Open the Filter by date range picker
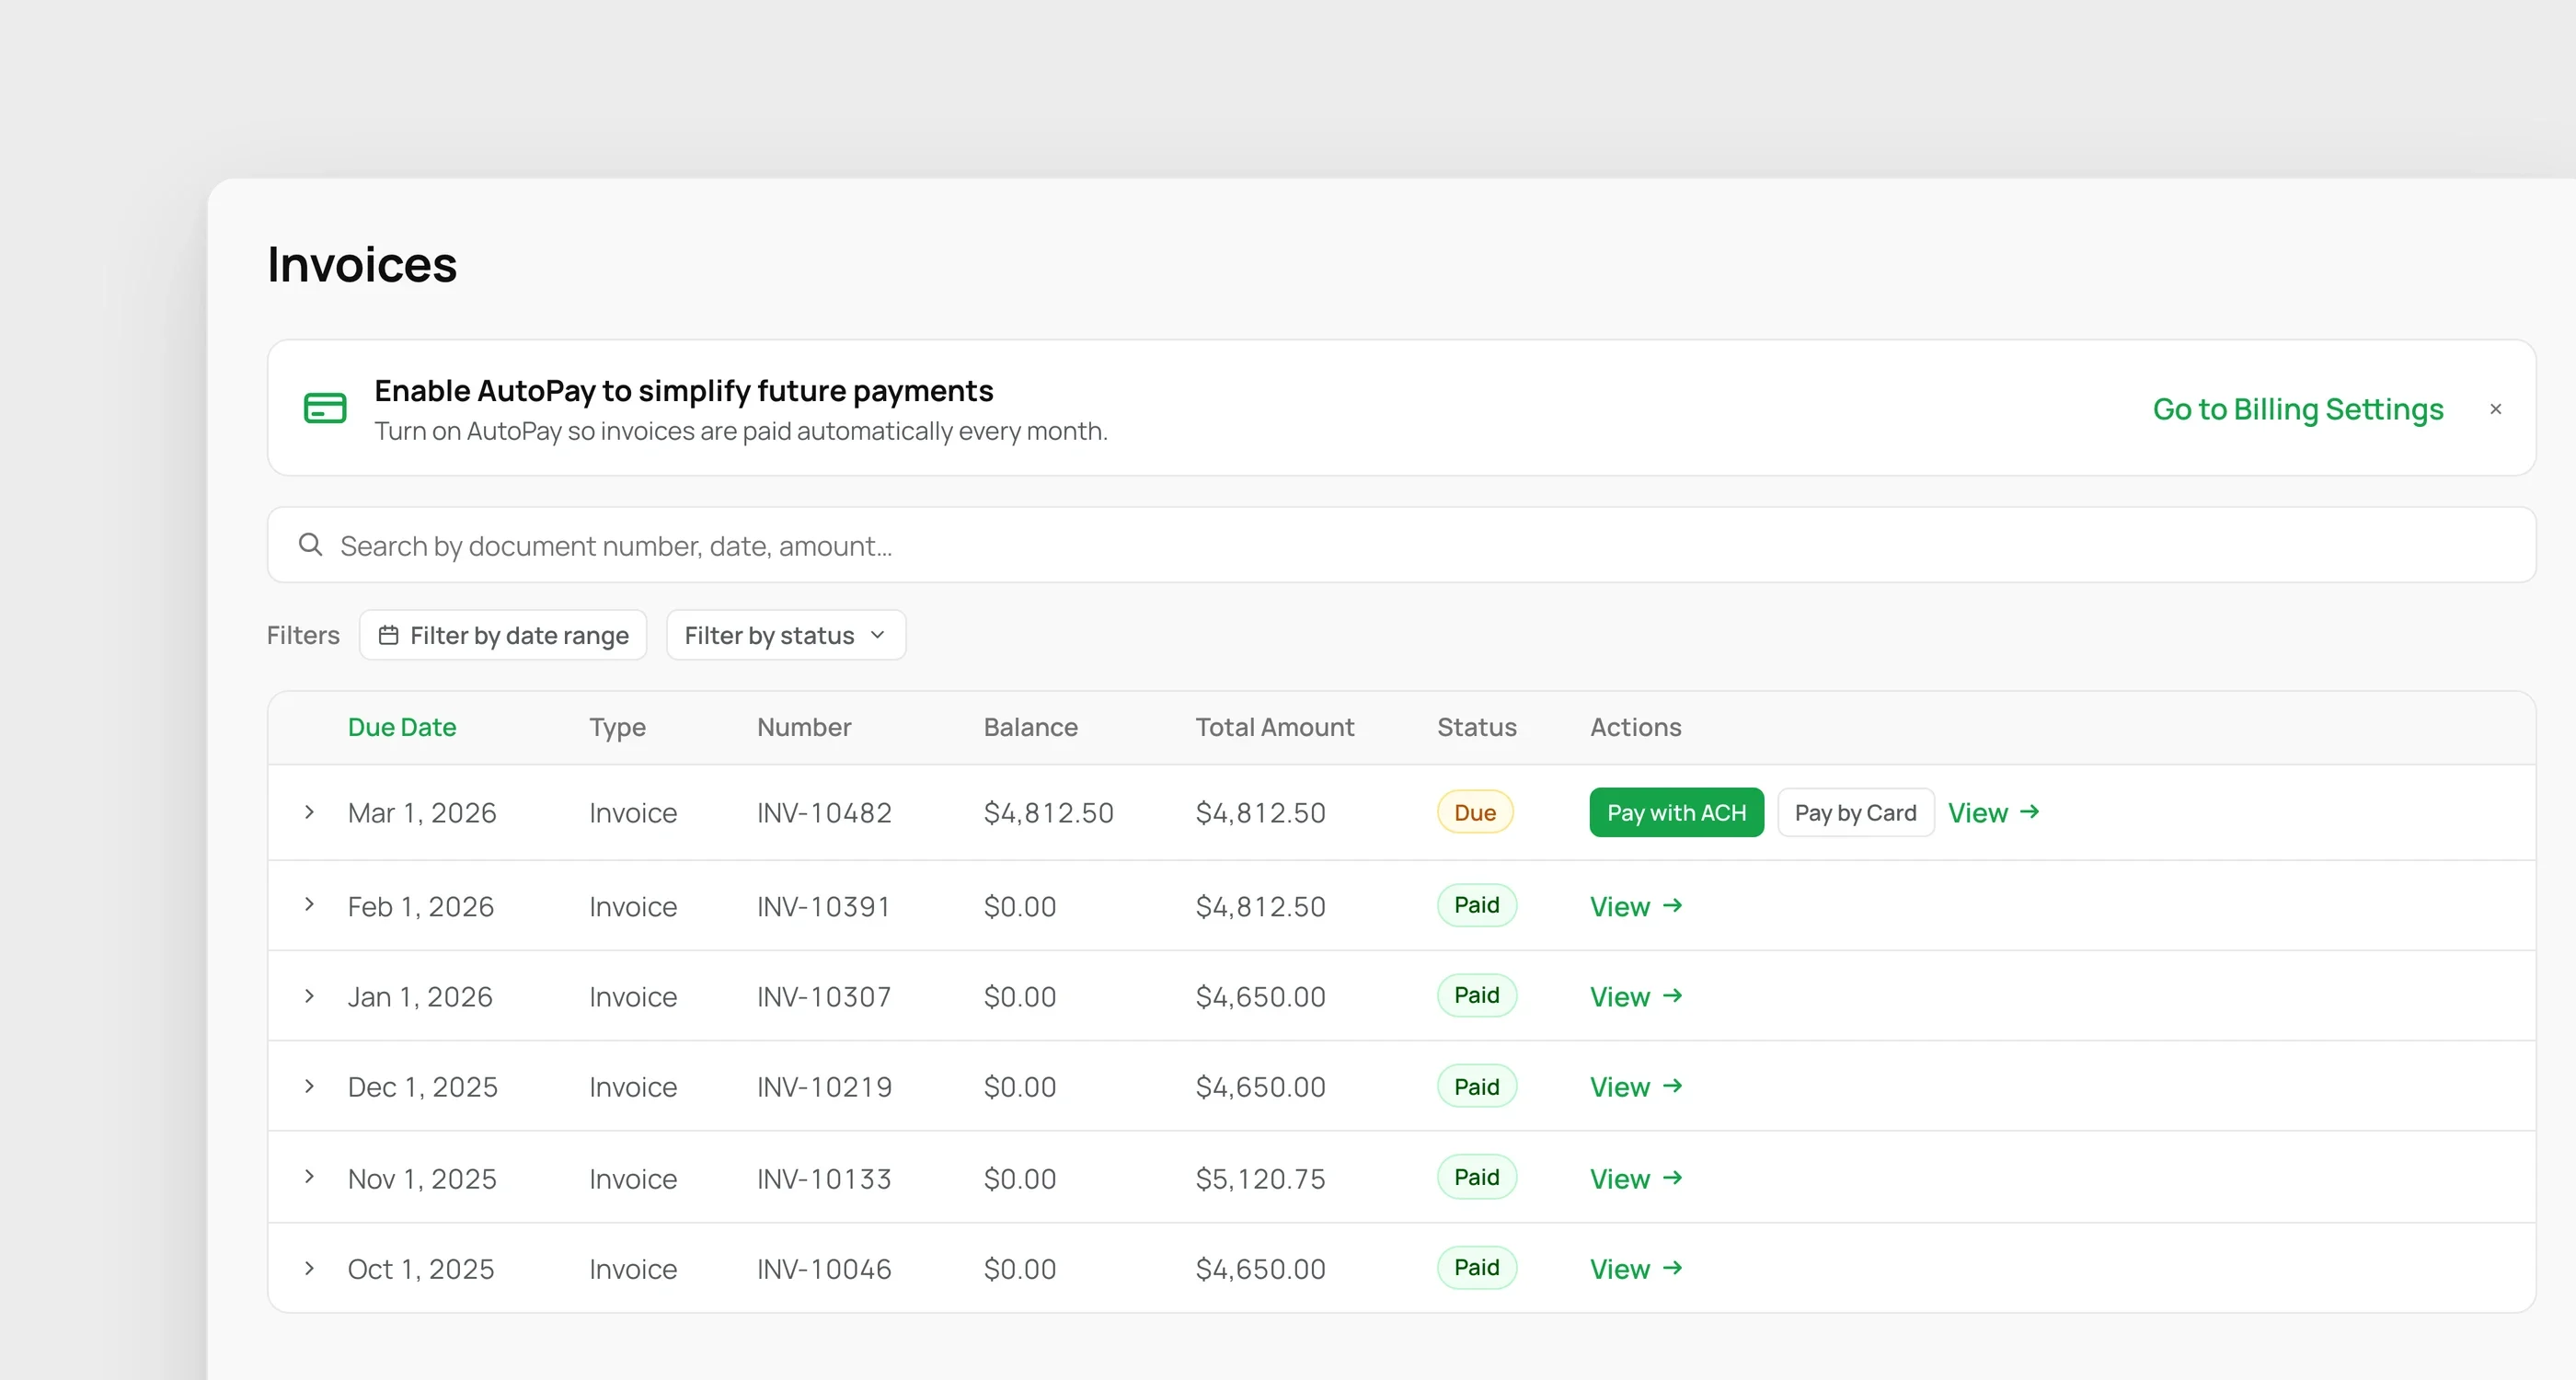 coord(503,635)
